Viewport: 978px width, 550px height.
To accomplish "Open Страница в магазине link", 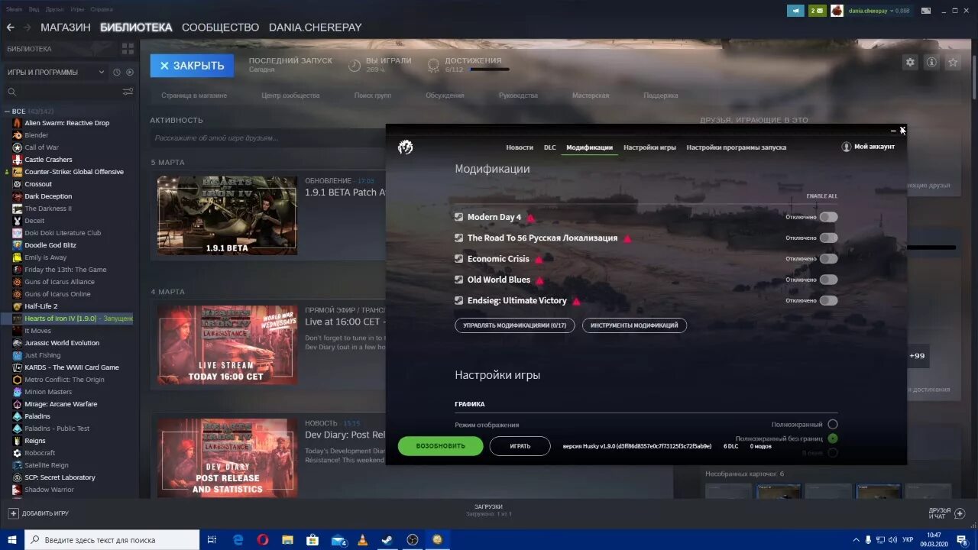I will (x=194, y=95).
